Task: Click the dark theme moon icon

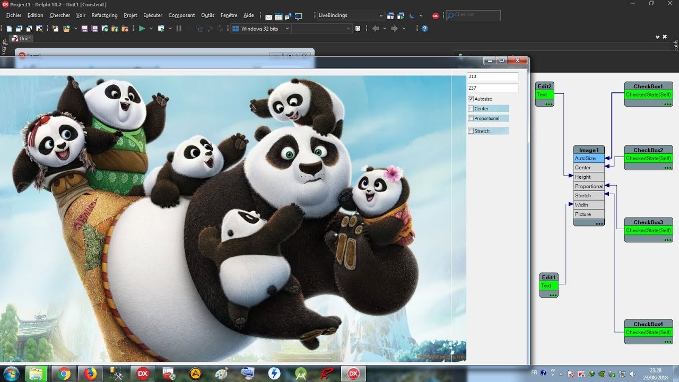Action: click(412, 16)
